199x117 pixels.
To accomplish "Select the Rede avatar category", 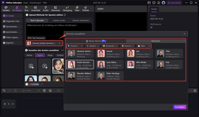I will click(x=50, y=55).
